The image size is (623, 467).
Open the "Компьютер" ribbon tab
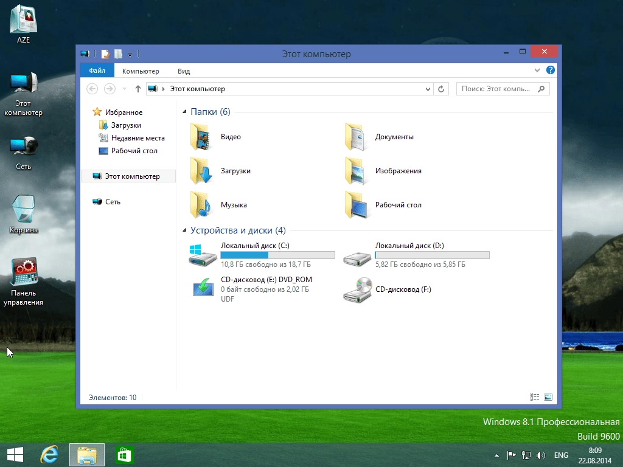click(141, 71)
